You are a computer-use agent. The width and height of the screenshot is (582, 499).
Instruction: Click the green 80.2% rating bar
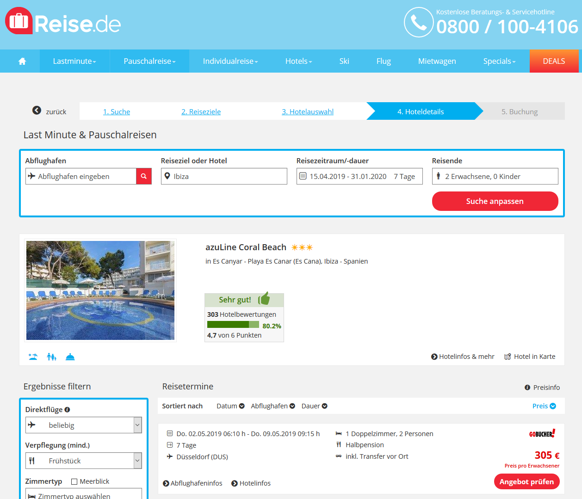pyautogui.click(x=233, y=325)
